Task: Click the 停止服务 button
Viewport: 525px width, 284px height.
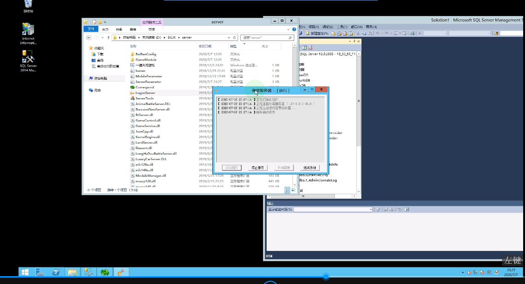Action: (258, 168)
